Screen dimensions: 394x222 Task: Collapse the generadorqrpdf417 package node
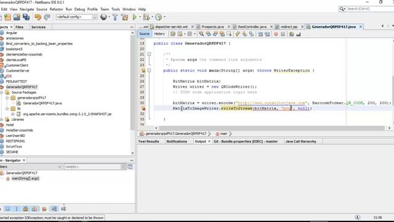(x=7, y=97)
